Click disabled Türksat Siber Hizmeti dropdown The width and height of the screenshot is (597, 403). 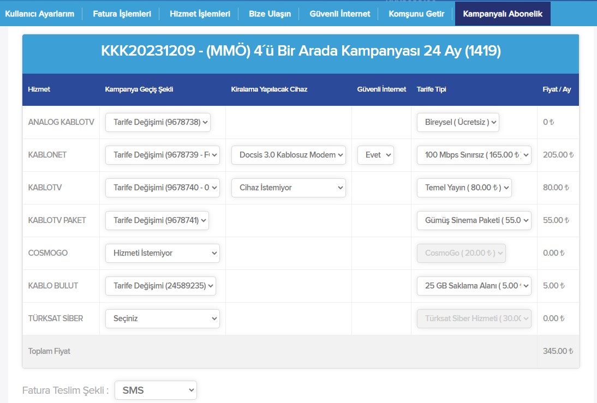pyautogui.click(x=474, y=318)
